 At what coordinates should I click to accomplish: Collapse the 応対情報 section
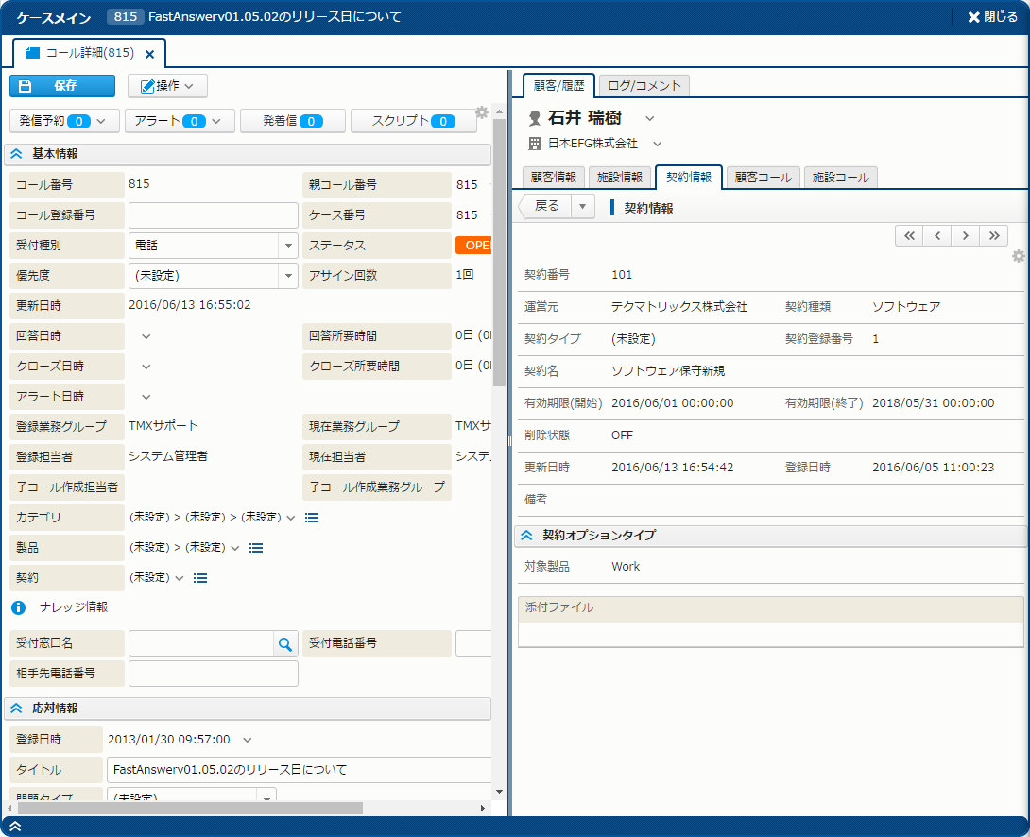[x=17, y=708]
